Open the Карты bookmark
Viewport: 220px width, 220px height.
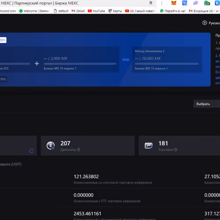115,11
